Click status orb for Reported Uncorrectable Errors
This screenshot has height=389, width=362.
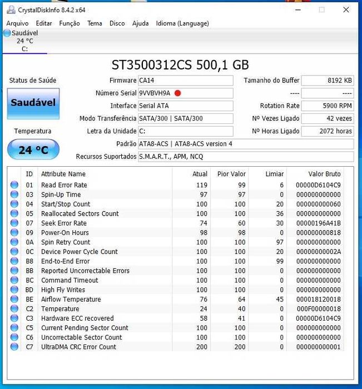(14, 271)
